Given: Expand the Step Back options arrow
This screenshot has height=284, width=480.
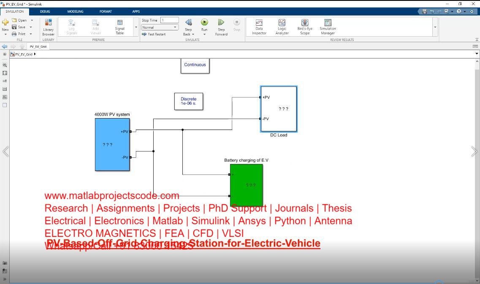Looking at the screenshot, I should (193, 34).
